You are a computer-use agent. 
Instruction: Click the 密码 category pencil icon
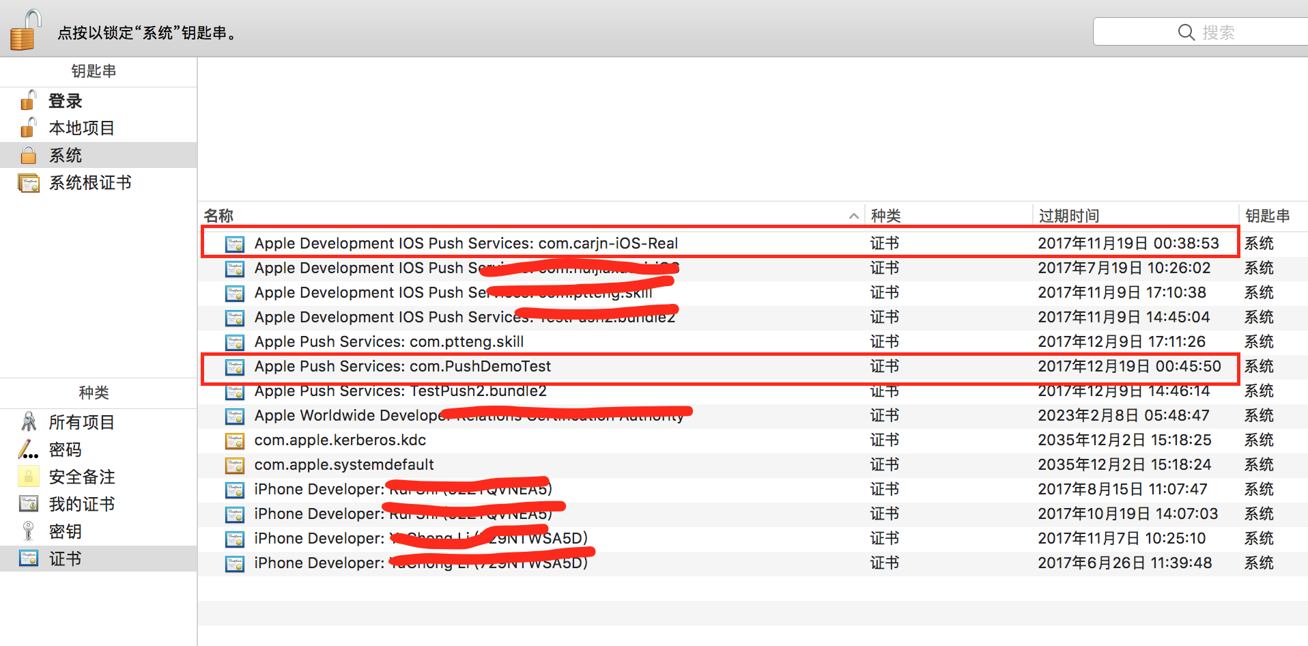pyautogui.click(x=29, y=449)
